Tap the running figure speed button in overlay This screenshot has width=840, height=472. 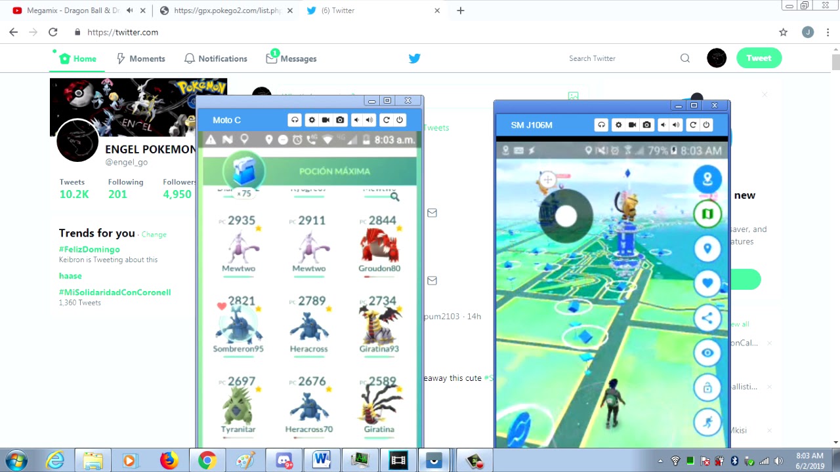pyautogui.click(x=707, y=422)
